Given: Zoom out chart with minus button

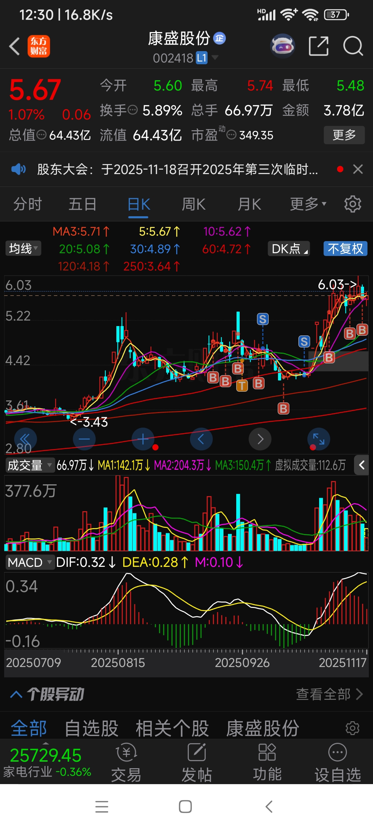Looking at the screenshot, I should click(84, 439).
